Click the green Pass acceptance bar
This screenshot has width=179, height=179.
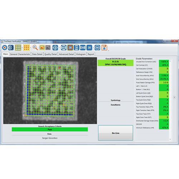50,130
